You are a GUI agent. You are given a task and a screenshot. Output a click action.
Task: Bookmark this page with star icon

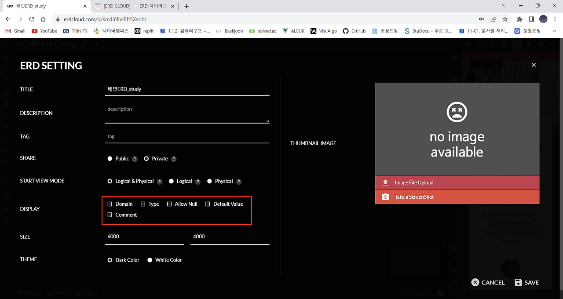click(505, 19)
